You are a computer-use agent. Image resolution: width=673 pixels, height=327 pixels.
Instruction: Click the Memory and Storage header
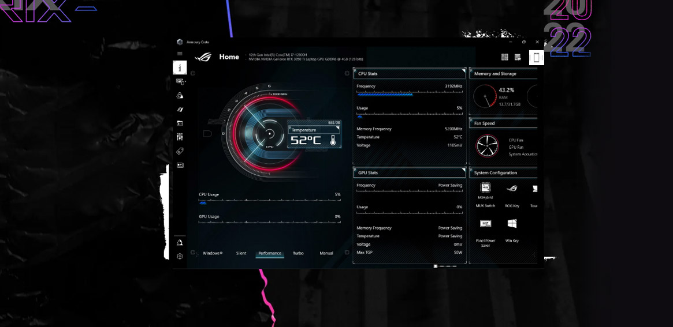coord(503,74)
